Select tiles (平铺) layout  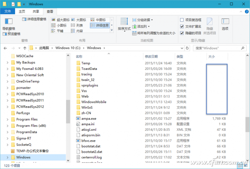pyautogui.click(x=57, y=31)
